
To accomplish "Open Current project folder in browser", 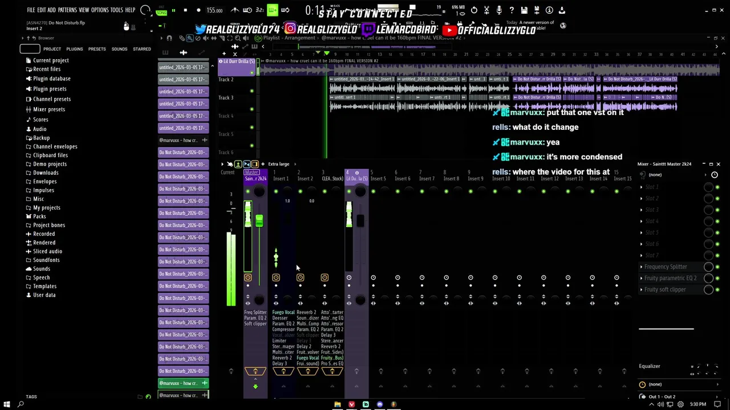I will click(x=51, y=60).
